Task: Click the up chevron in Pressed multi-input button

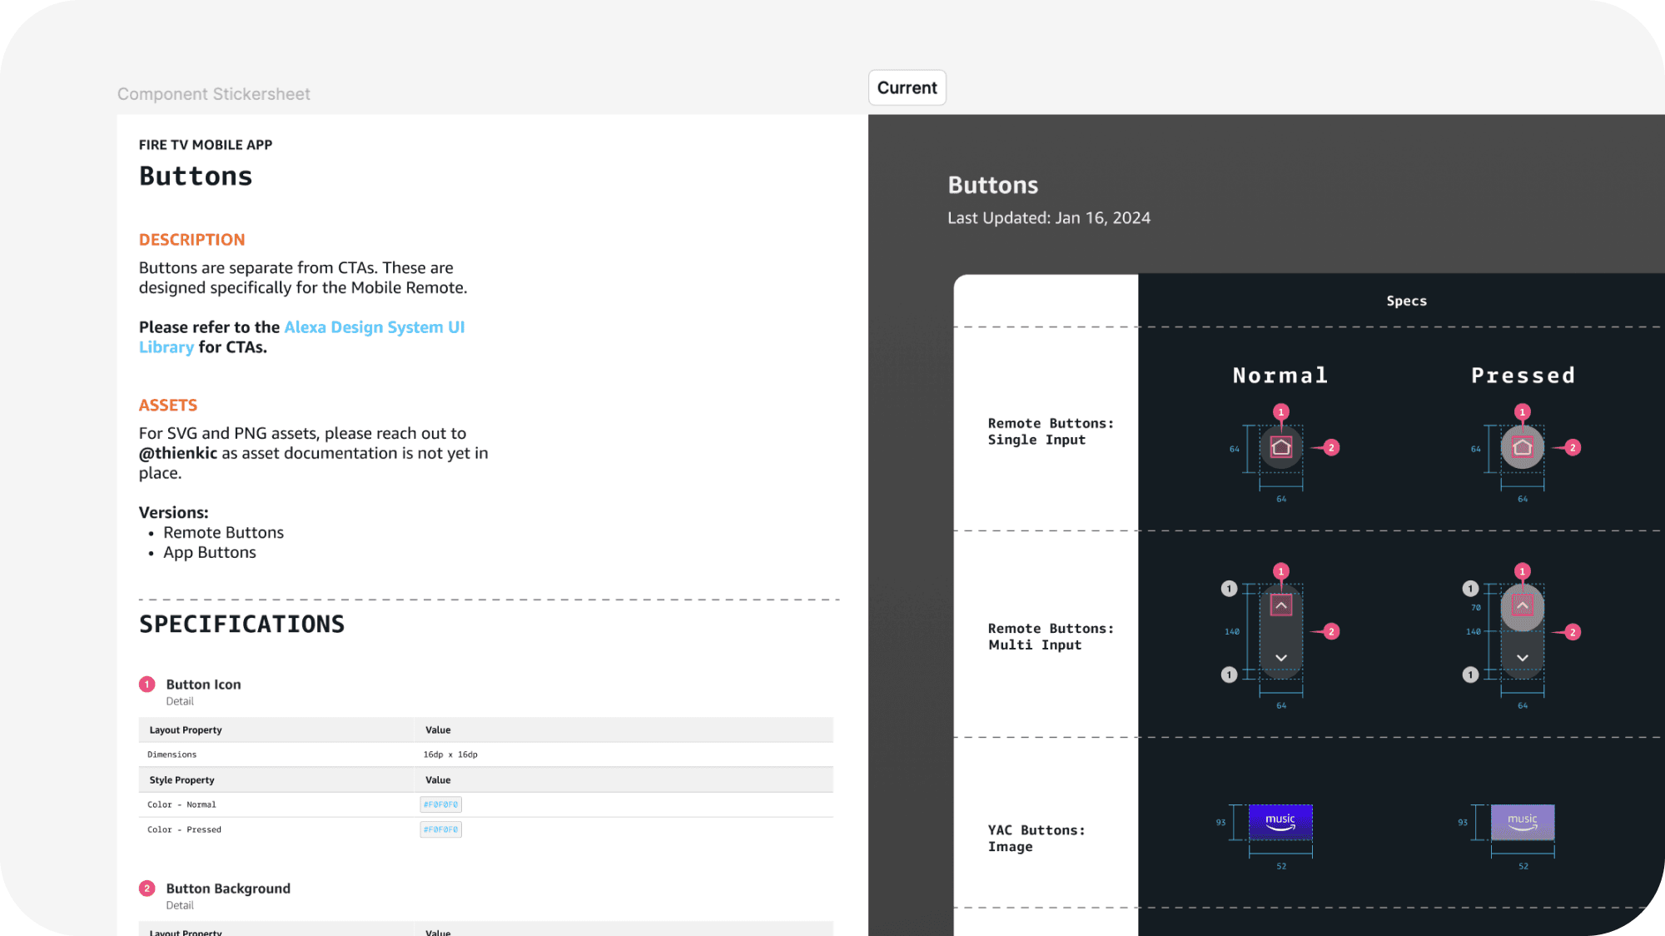Action: click(x=1523, y=605)
